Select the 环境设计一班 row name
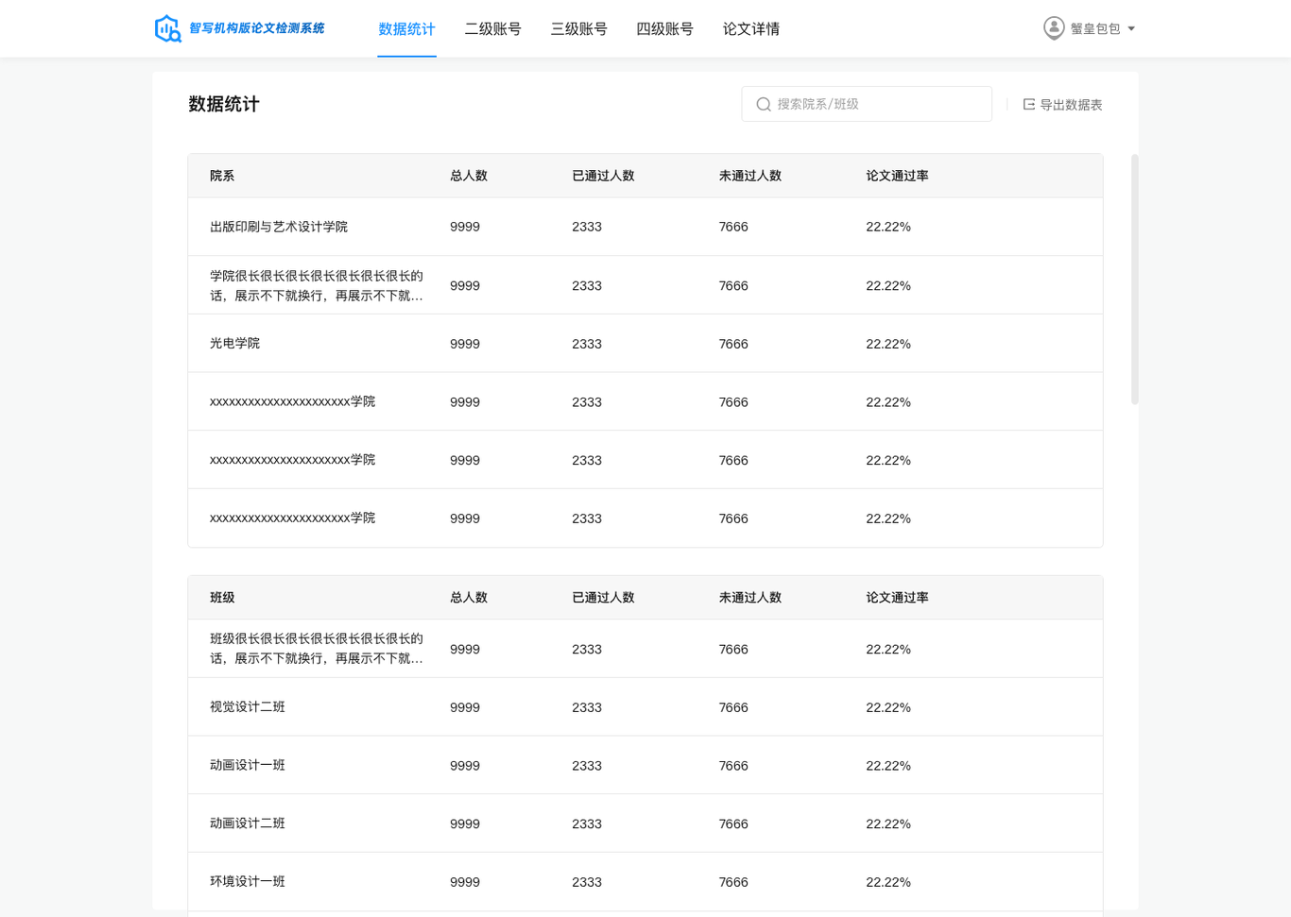The image size is (1291, 917). [x=248, y=881]
